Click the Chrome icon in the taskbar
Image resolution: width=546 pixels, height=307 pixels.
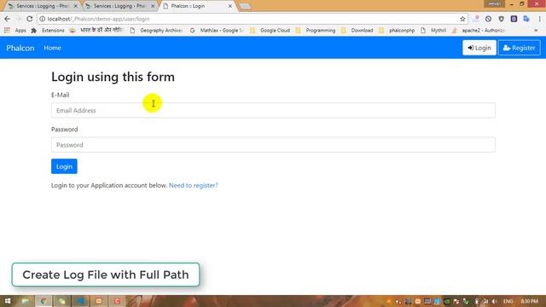point(44,301)
